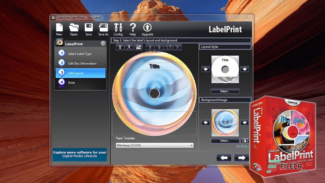Click the background image preview thumbnail

(x=225, y=123)
